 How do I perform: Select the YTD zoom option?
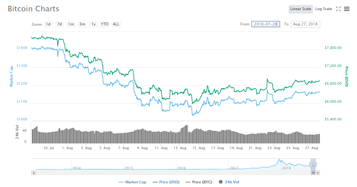pos(105,24)
